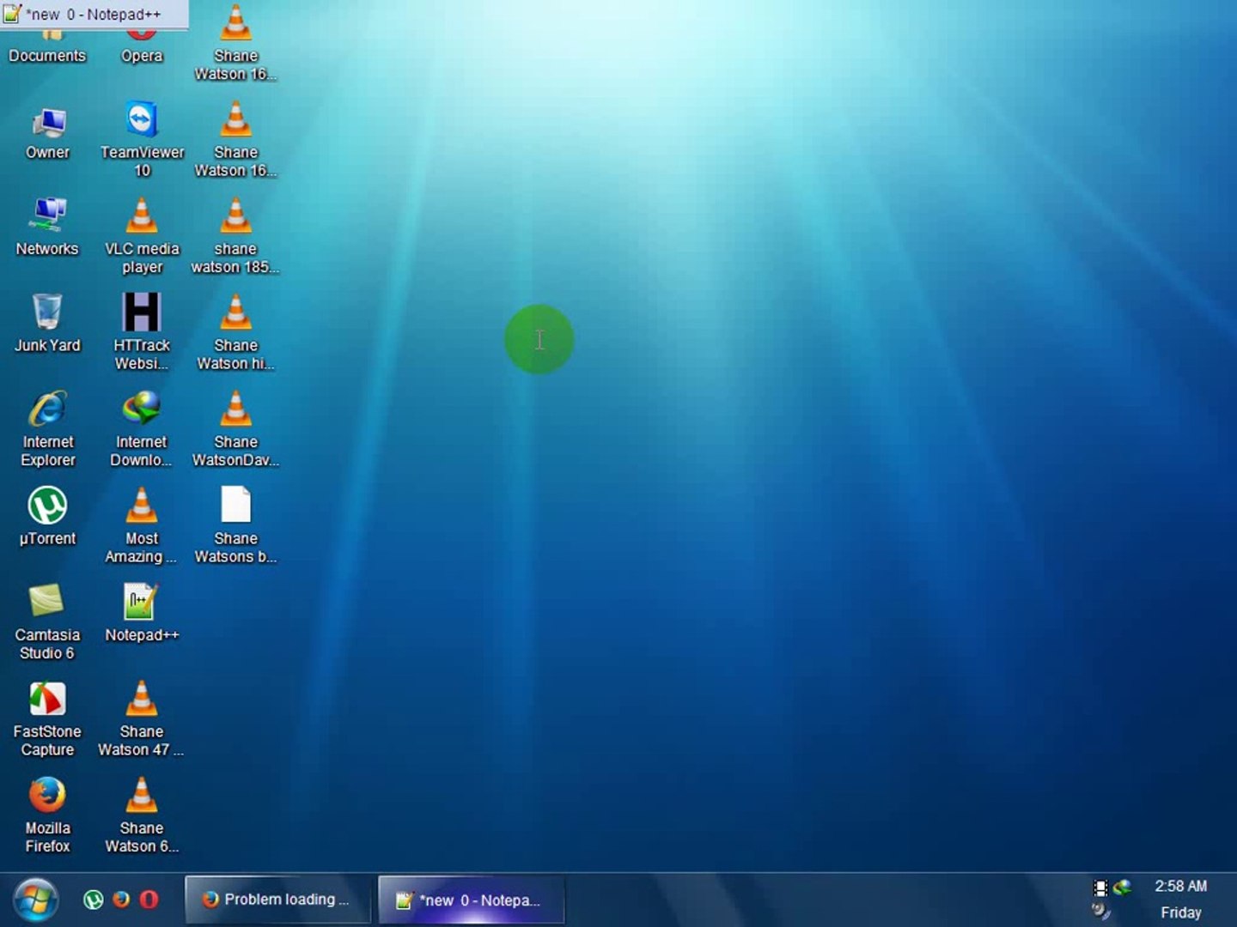Image resolution: width=1237 pixels, height=927 pixels.
Task: Launch µTorrent from the desktop
Action: point(48,516)
